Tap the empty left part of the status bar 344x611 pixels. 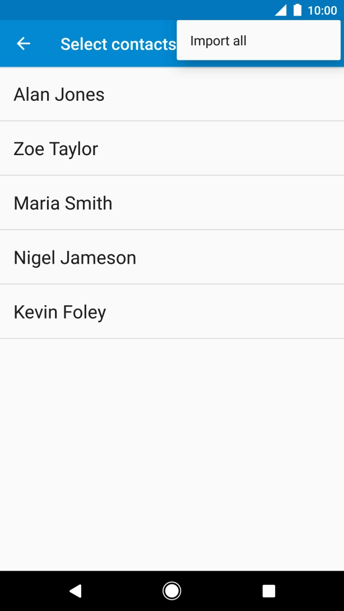[x=112, y=10]
